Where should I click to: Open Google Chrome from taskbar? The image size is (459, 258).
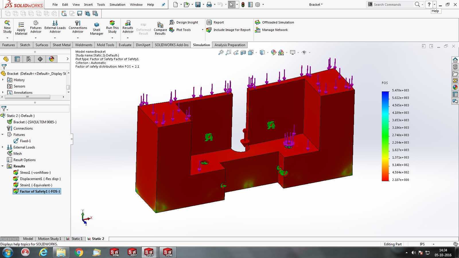(x=79, y=252)
